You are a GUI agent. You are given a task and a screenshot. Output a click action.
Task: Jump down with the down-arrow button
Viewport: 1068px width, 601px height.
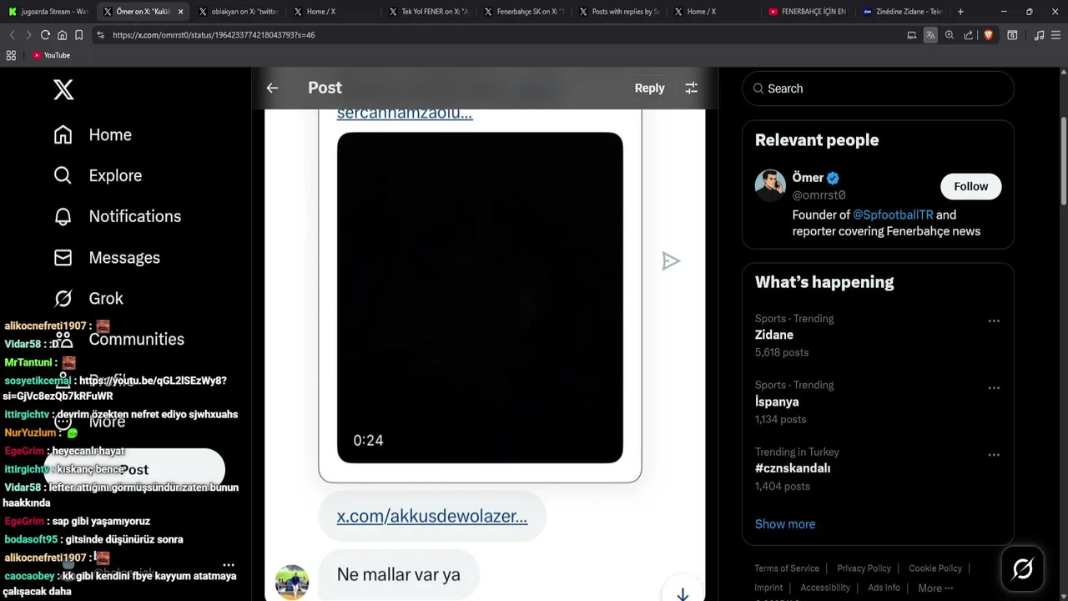coord(683,593)
